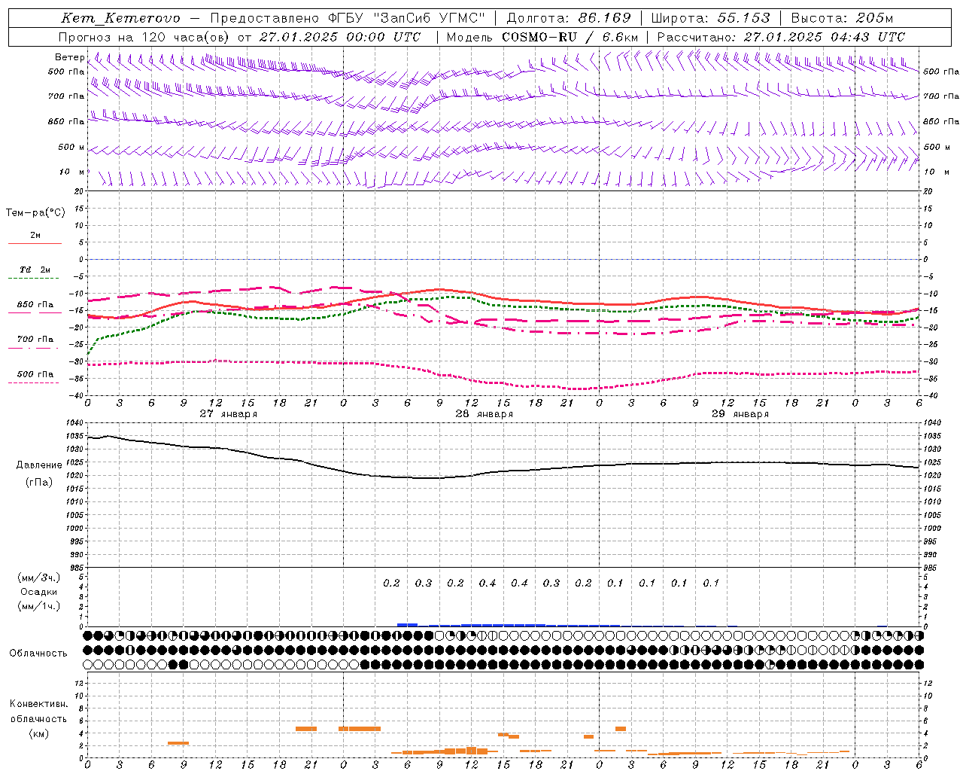The image size is (963, 771).
Task: Click the Прогноз на 120 часа(ов) text
Action: coord(144,37)
